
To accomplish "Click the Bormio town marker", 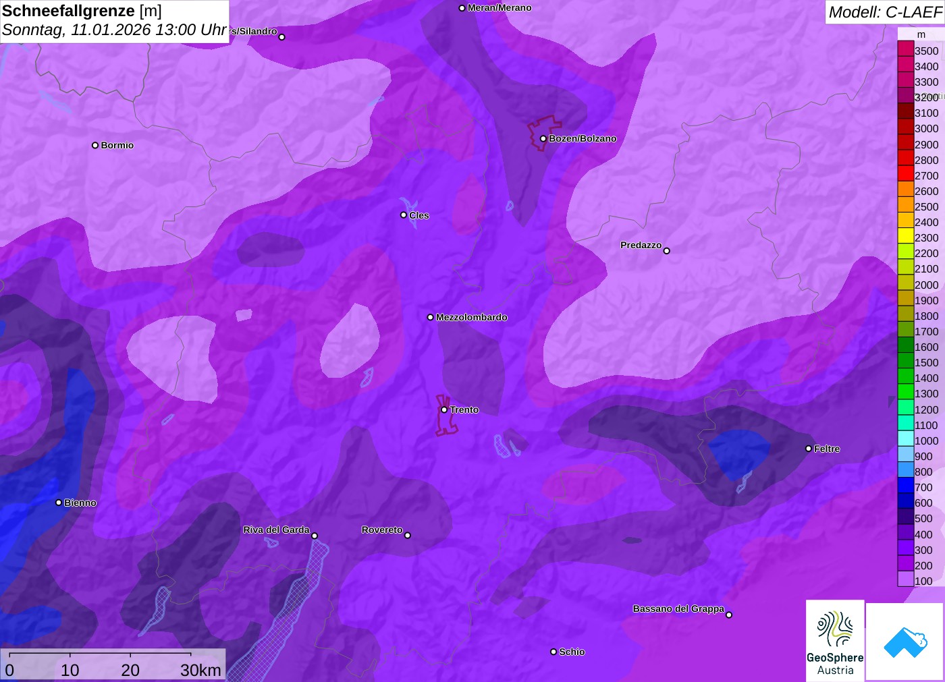I will [95, 145].
